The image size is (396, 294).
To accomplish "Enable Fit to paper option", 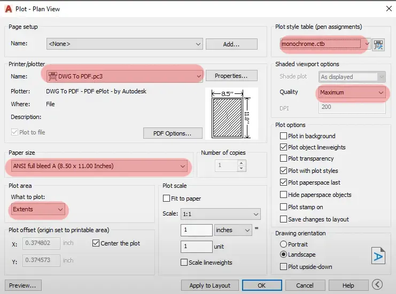I will 167,198.
